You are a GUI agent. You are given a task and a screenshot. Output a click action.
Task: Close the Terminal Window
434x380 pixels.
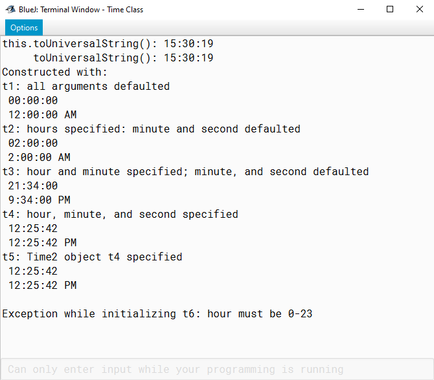419,10
